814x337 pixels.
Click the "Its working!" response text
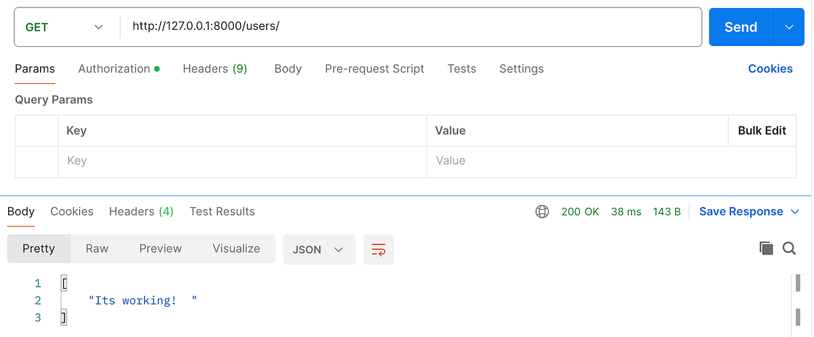142,300
